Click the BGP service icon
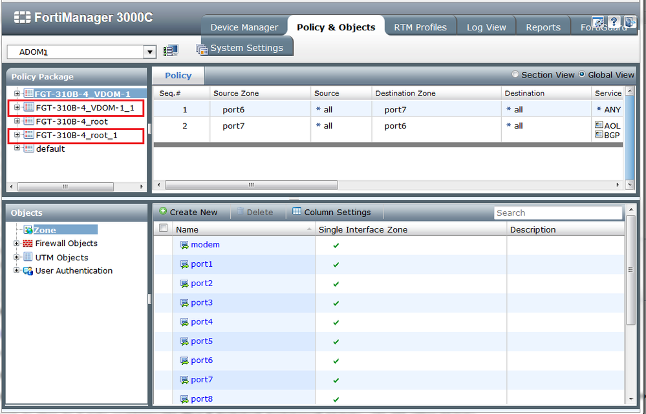646x414 pixels. pyautogui.click(x=599, y=134)
